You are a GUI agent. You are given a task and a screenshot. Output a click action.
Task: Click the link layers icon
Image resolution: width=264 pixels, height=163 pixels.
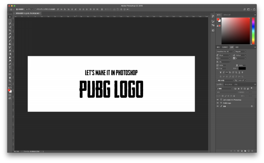pyautogui.click(x=231, y=151)
